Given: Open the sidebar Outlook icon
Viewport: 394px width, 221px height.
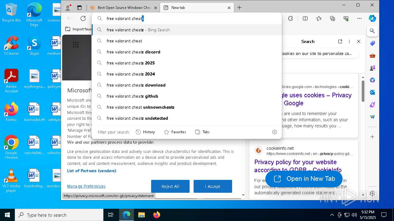Looking at the screenshot, I should pyautogui.click(x=372, y=92).
